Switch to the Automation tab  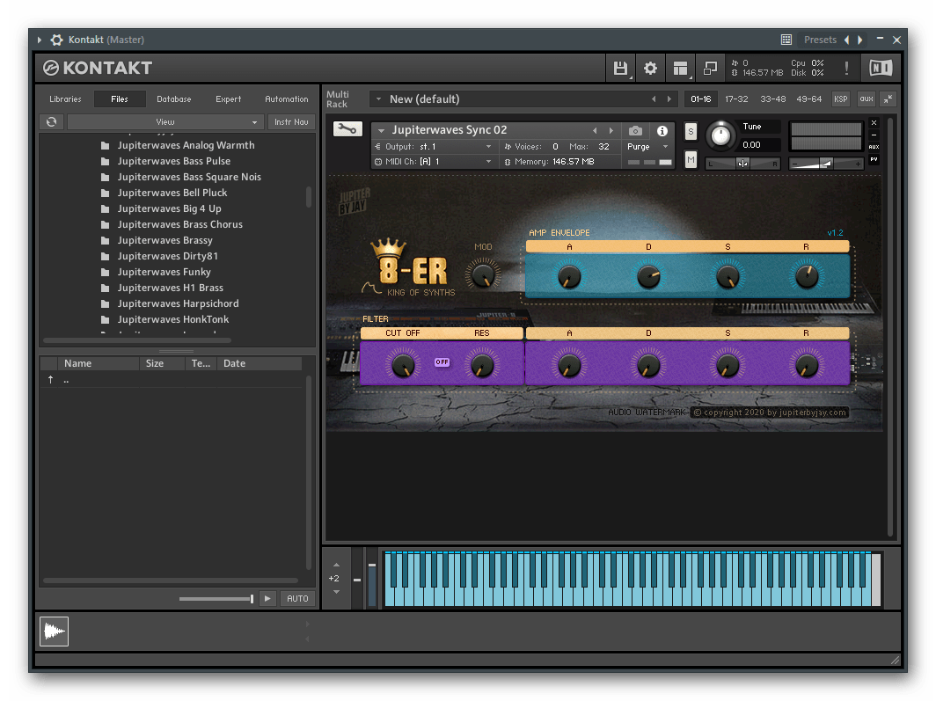(x=287, y=99)
